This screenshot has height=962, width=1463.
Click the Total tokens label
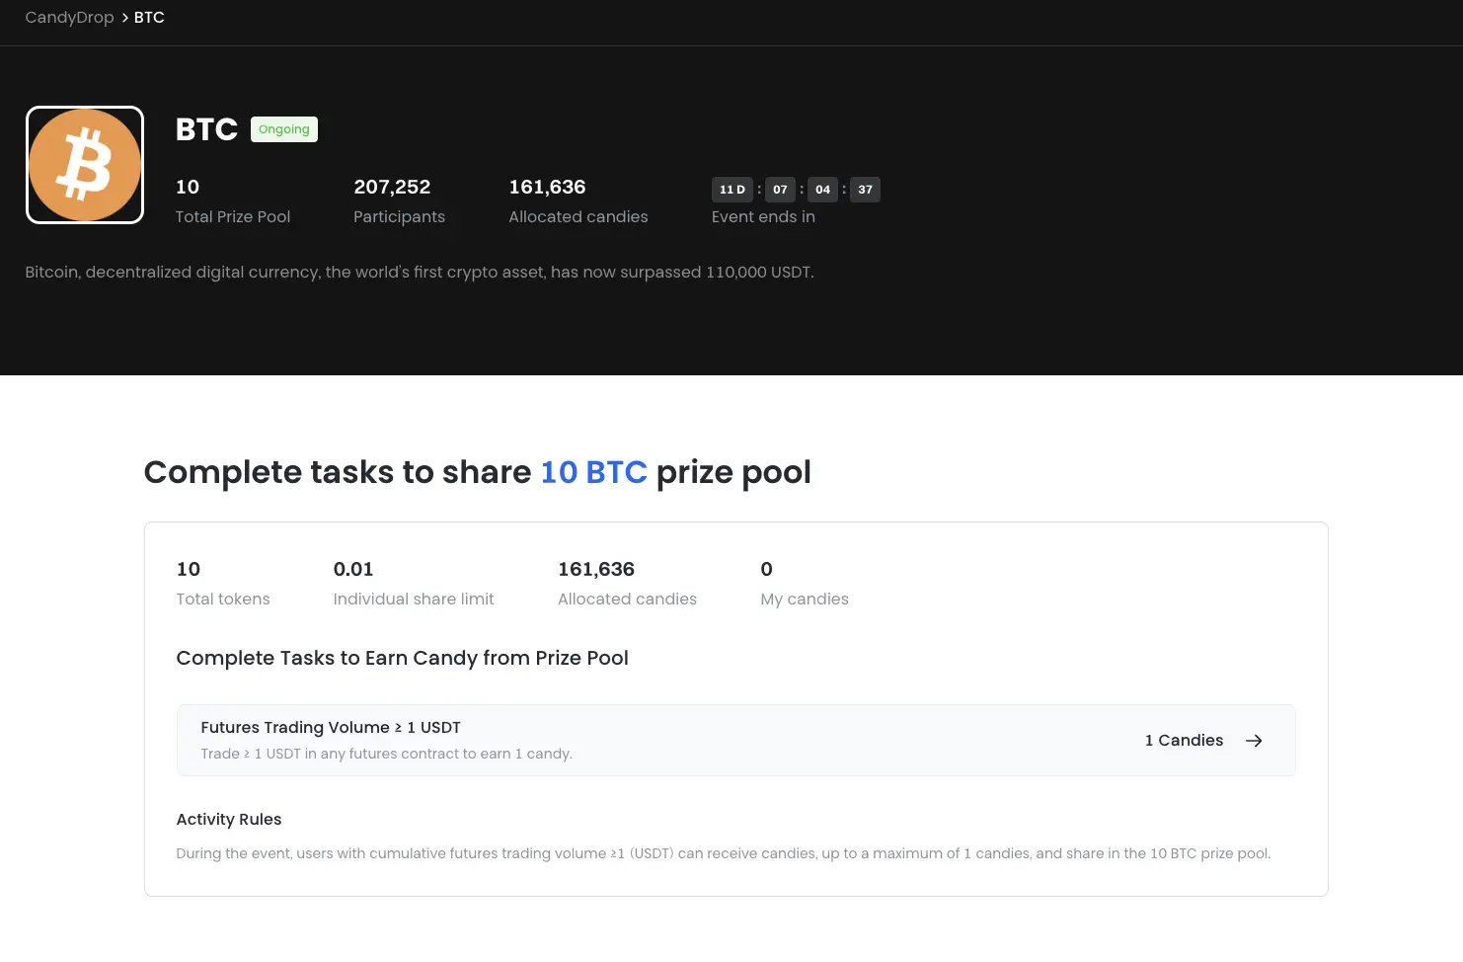(x=223, y=599)
